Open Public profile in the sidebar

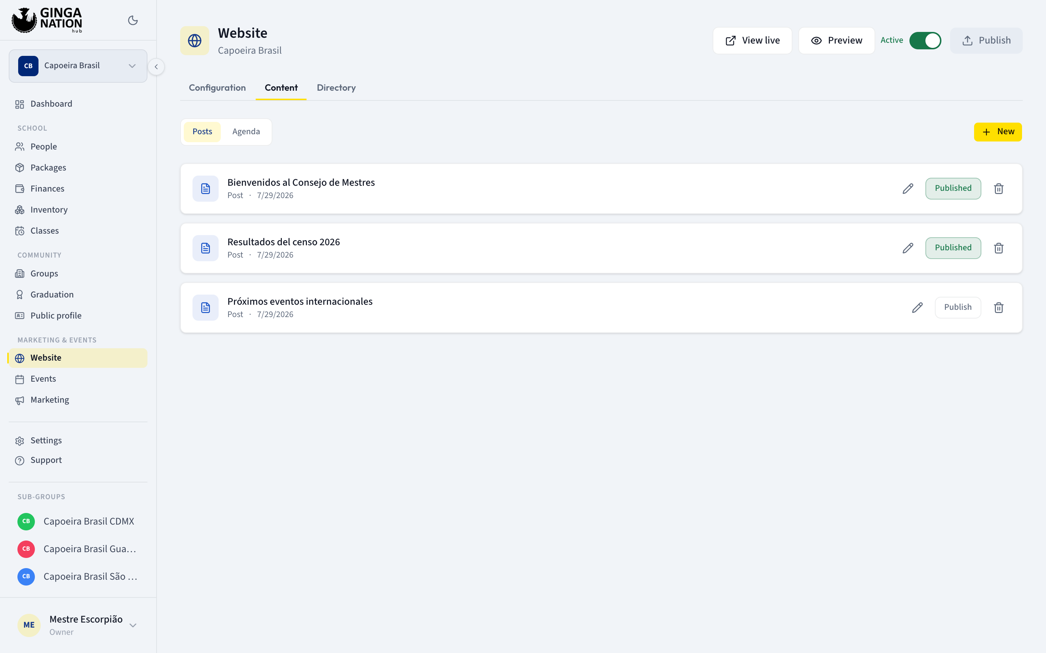[x=78, y=316]
